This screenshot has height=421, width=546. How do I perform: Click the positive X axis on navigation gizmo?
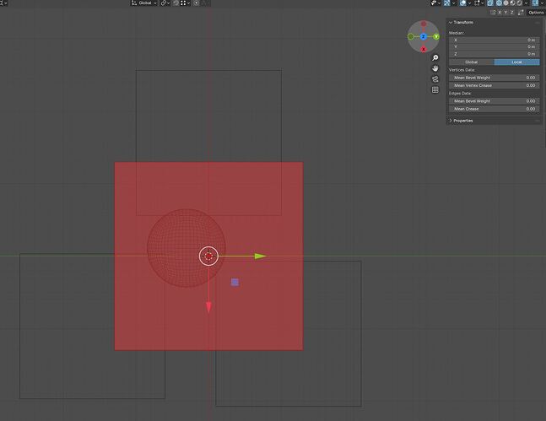424,49
